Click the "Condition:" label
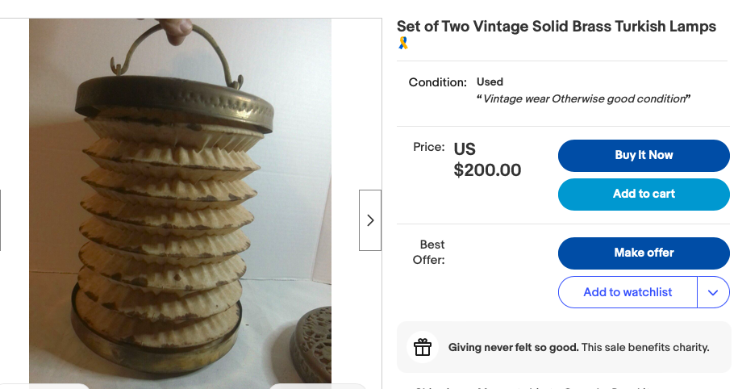Image resolution: width=738 pixels, height=389 pixels. (437, 82)
